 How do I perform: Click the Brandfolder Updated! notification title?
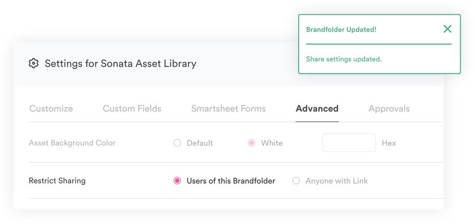point(341,30)
